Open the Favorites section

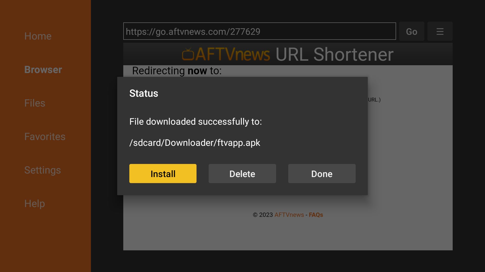pyautogui.click(x=45, y=137)
